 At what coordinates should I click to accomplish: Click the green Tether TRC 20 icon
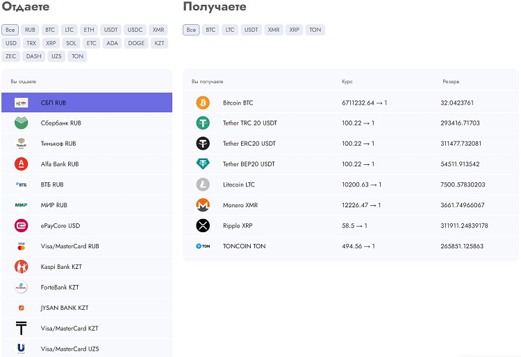(x=203, y=123)
